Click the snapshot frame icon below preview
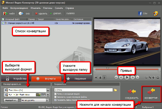 pos(100,77)
